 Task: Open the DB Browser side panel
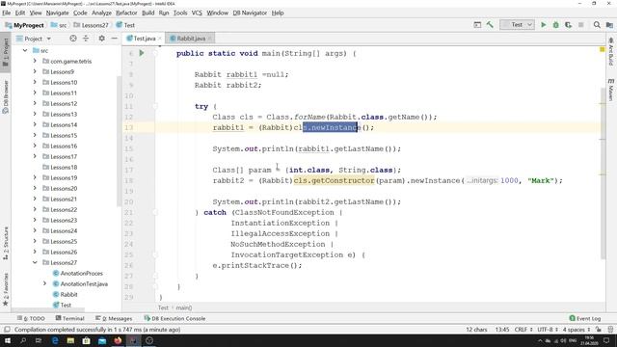point(6,97)
